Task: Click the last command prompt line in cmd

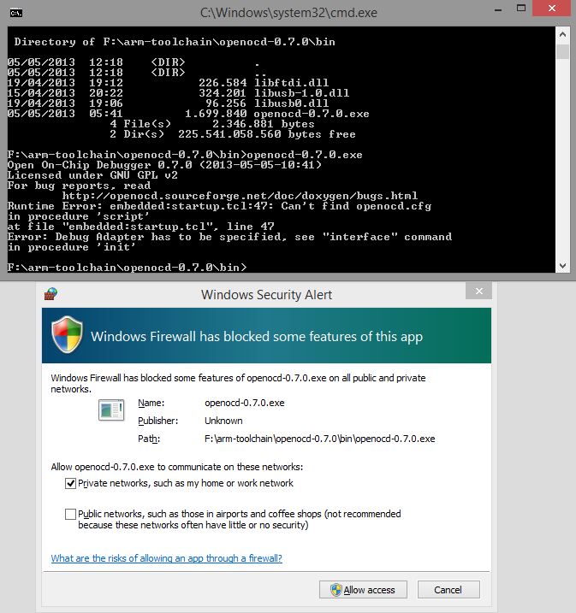Action: pos(127,268)
